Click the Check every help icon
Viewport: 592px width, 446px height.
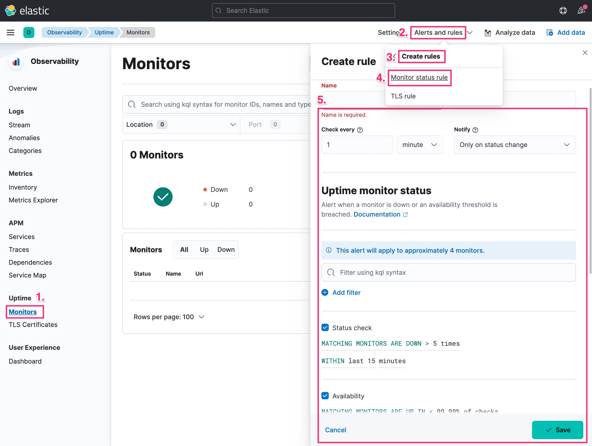coord(360,130)
